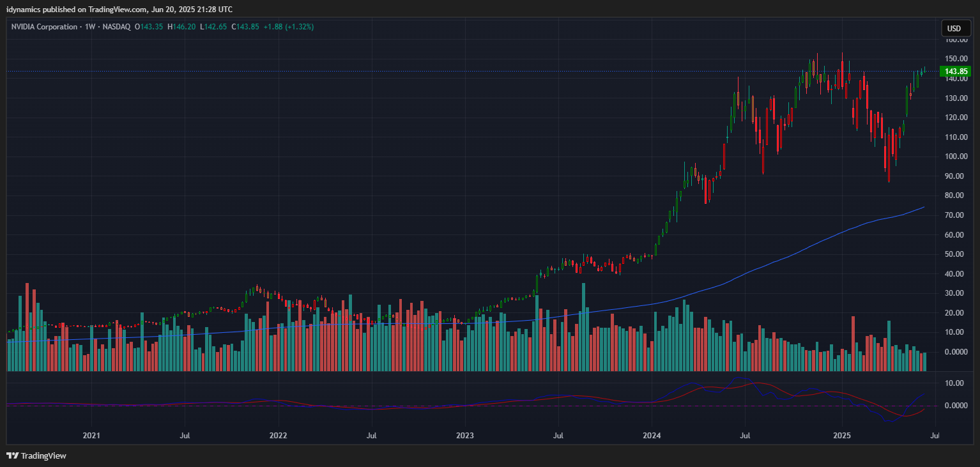980x467 pixels.
Task: Click the 2024 time axis label
Action: [652, 436]
